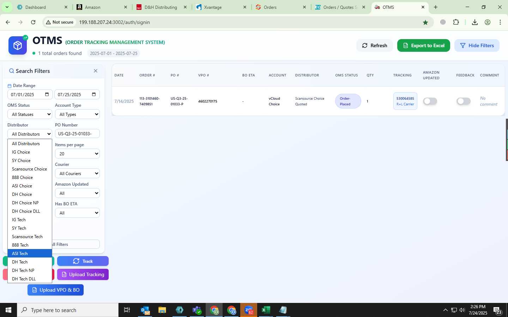The width and height of the screenshot is (508, 317).
Task: Switch to Xvantage browser tab
Action: pyautogui.click(x=221, y=7)
